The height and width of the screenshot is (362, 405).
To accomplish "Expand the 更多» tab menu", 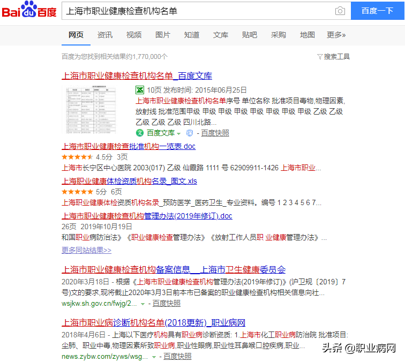I will tap(336, 35).
